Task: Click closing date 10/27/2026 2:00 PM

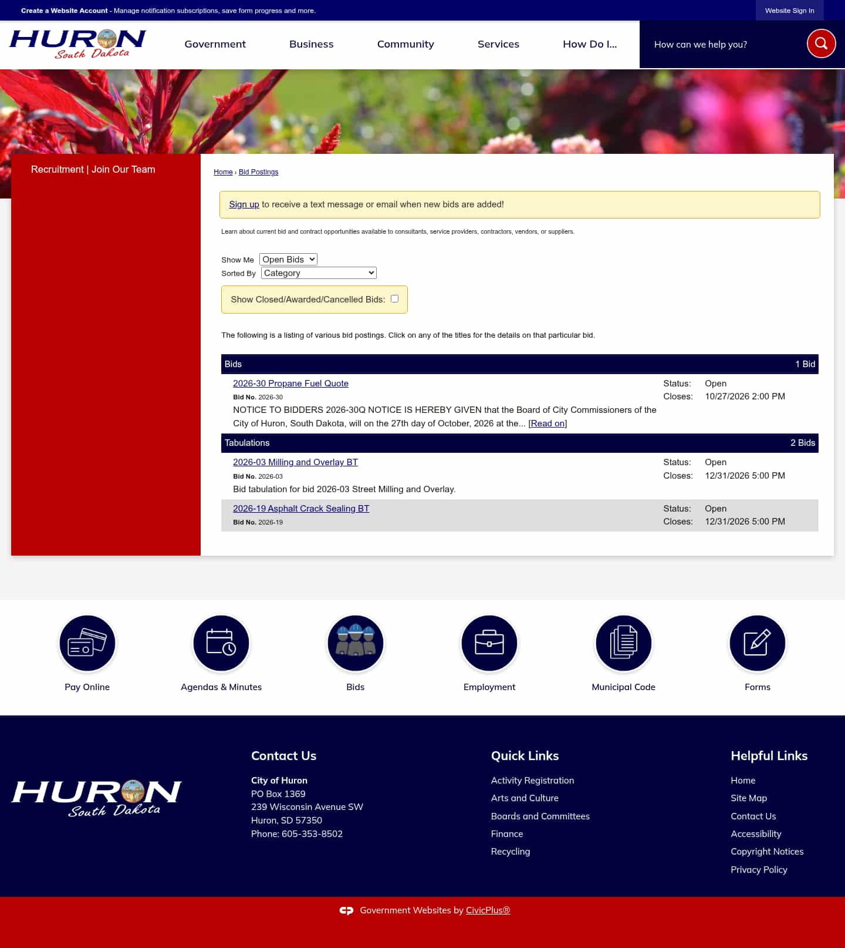Action: pos(745,396)
